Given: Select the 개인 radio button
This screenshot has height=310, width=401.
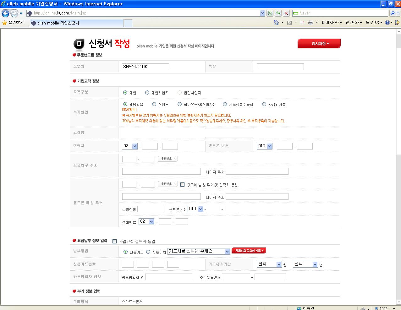Looking at the screenshot, I should click(x=125, y=93).
